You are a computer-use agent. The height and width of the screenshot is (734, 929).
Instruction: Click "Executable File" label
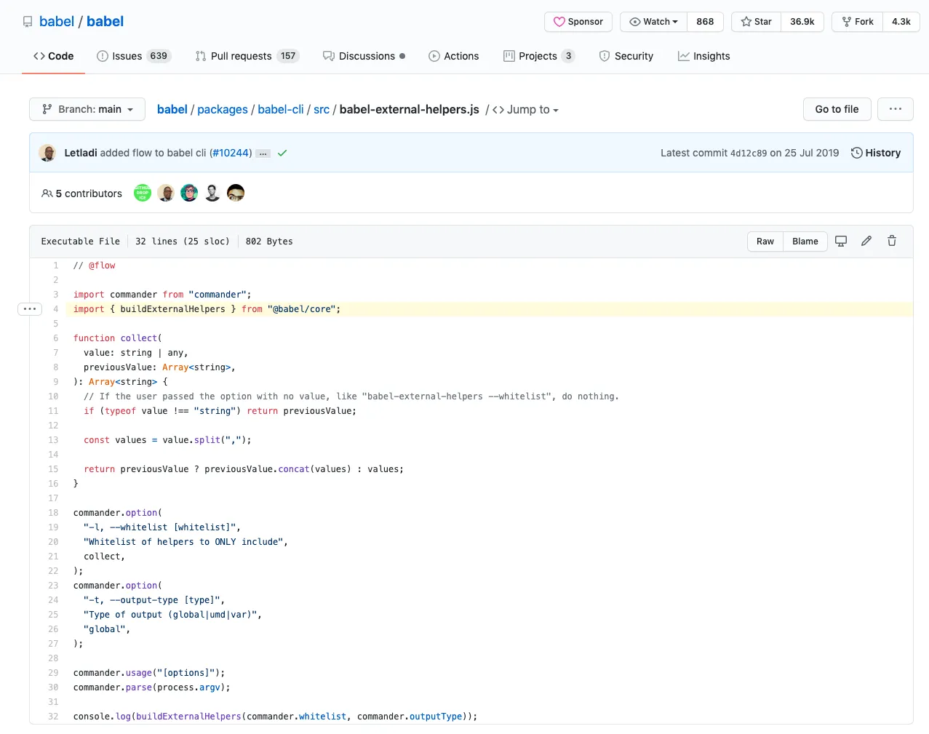(81, 242)
